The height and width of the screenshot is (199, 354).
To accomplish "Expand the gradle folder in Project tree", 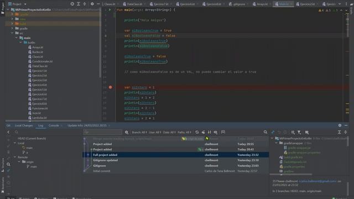I will click(x=12, y=28).
